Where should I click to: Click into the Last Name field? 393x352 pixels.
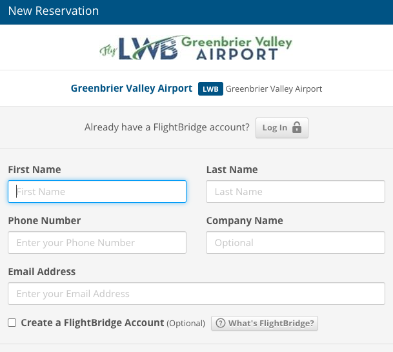[296, 191]
